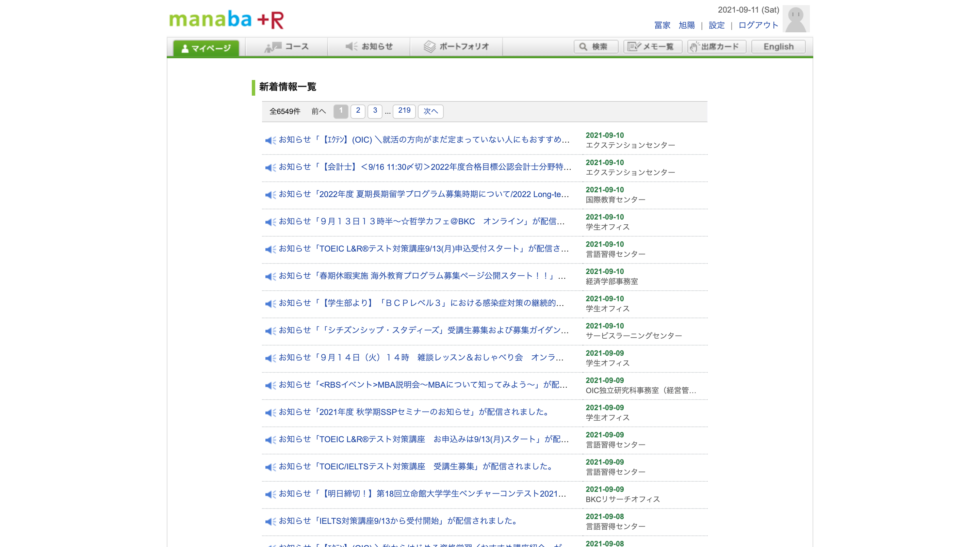Switch the interface to English

[778, 46]
